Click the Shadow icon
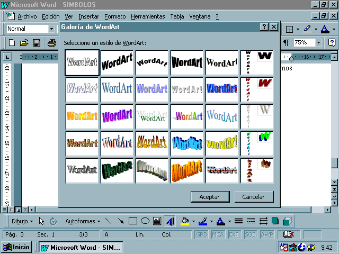This screenshot has width=339, height=254. pos(275,221)
